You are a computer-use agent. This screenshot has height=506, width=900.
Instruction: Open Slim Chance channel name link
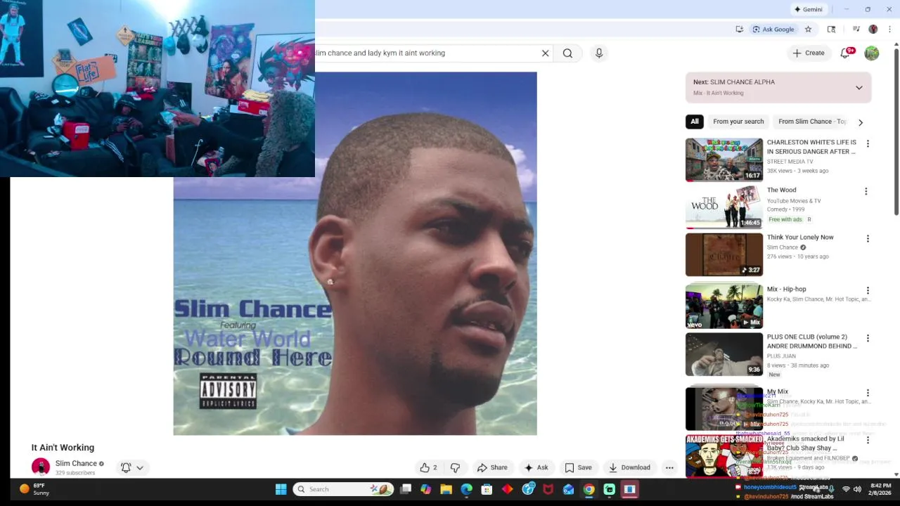click(x=76, y=463)
